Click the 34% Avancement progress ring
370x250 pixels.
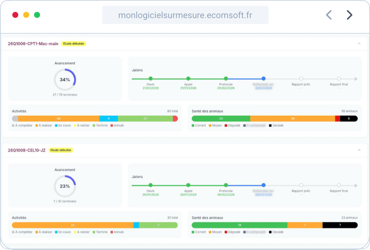coord(65,80)
